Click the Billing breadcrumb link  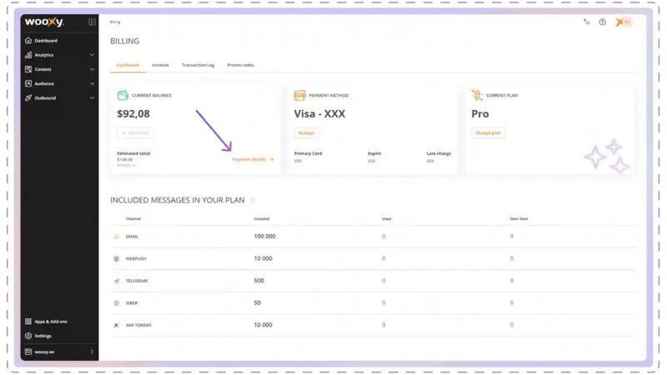point(115,22)
